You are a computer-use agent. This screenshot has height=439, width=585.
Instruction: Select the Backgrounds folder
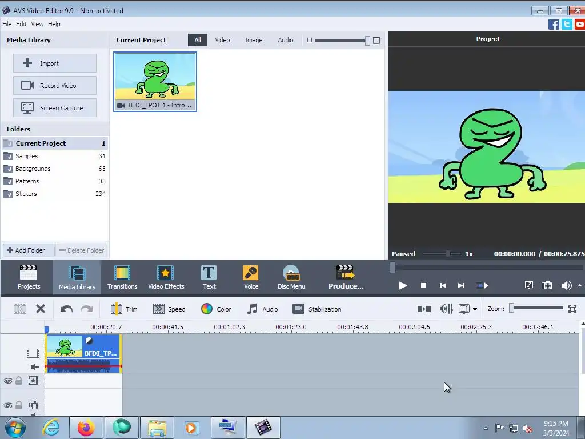pyautogui.click(x=55, y=169)
